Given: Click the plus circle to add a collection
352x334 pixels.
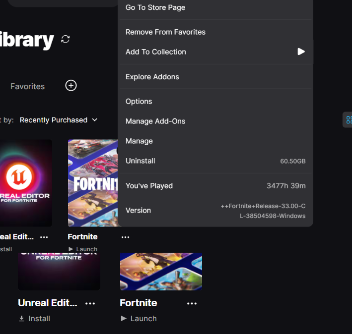Looking at the screenshot, I should point(71,86).
